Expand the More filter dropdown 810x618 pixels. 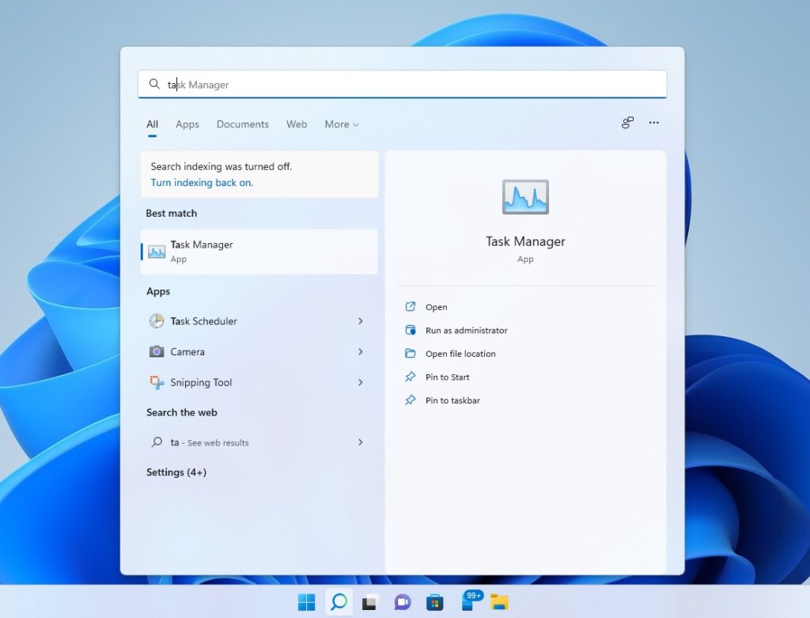pos(341,124)
